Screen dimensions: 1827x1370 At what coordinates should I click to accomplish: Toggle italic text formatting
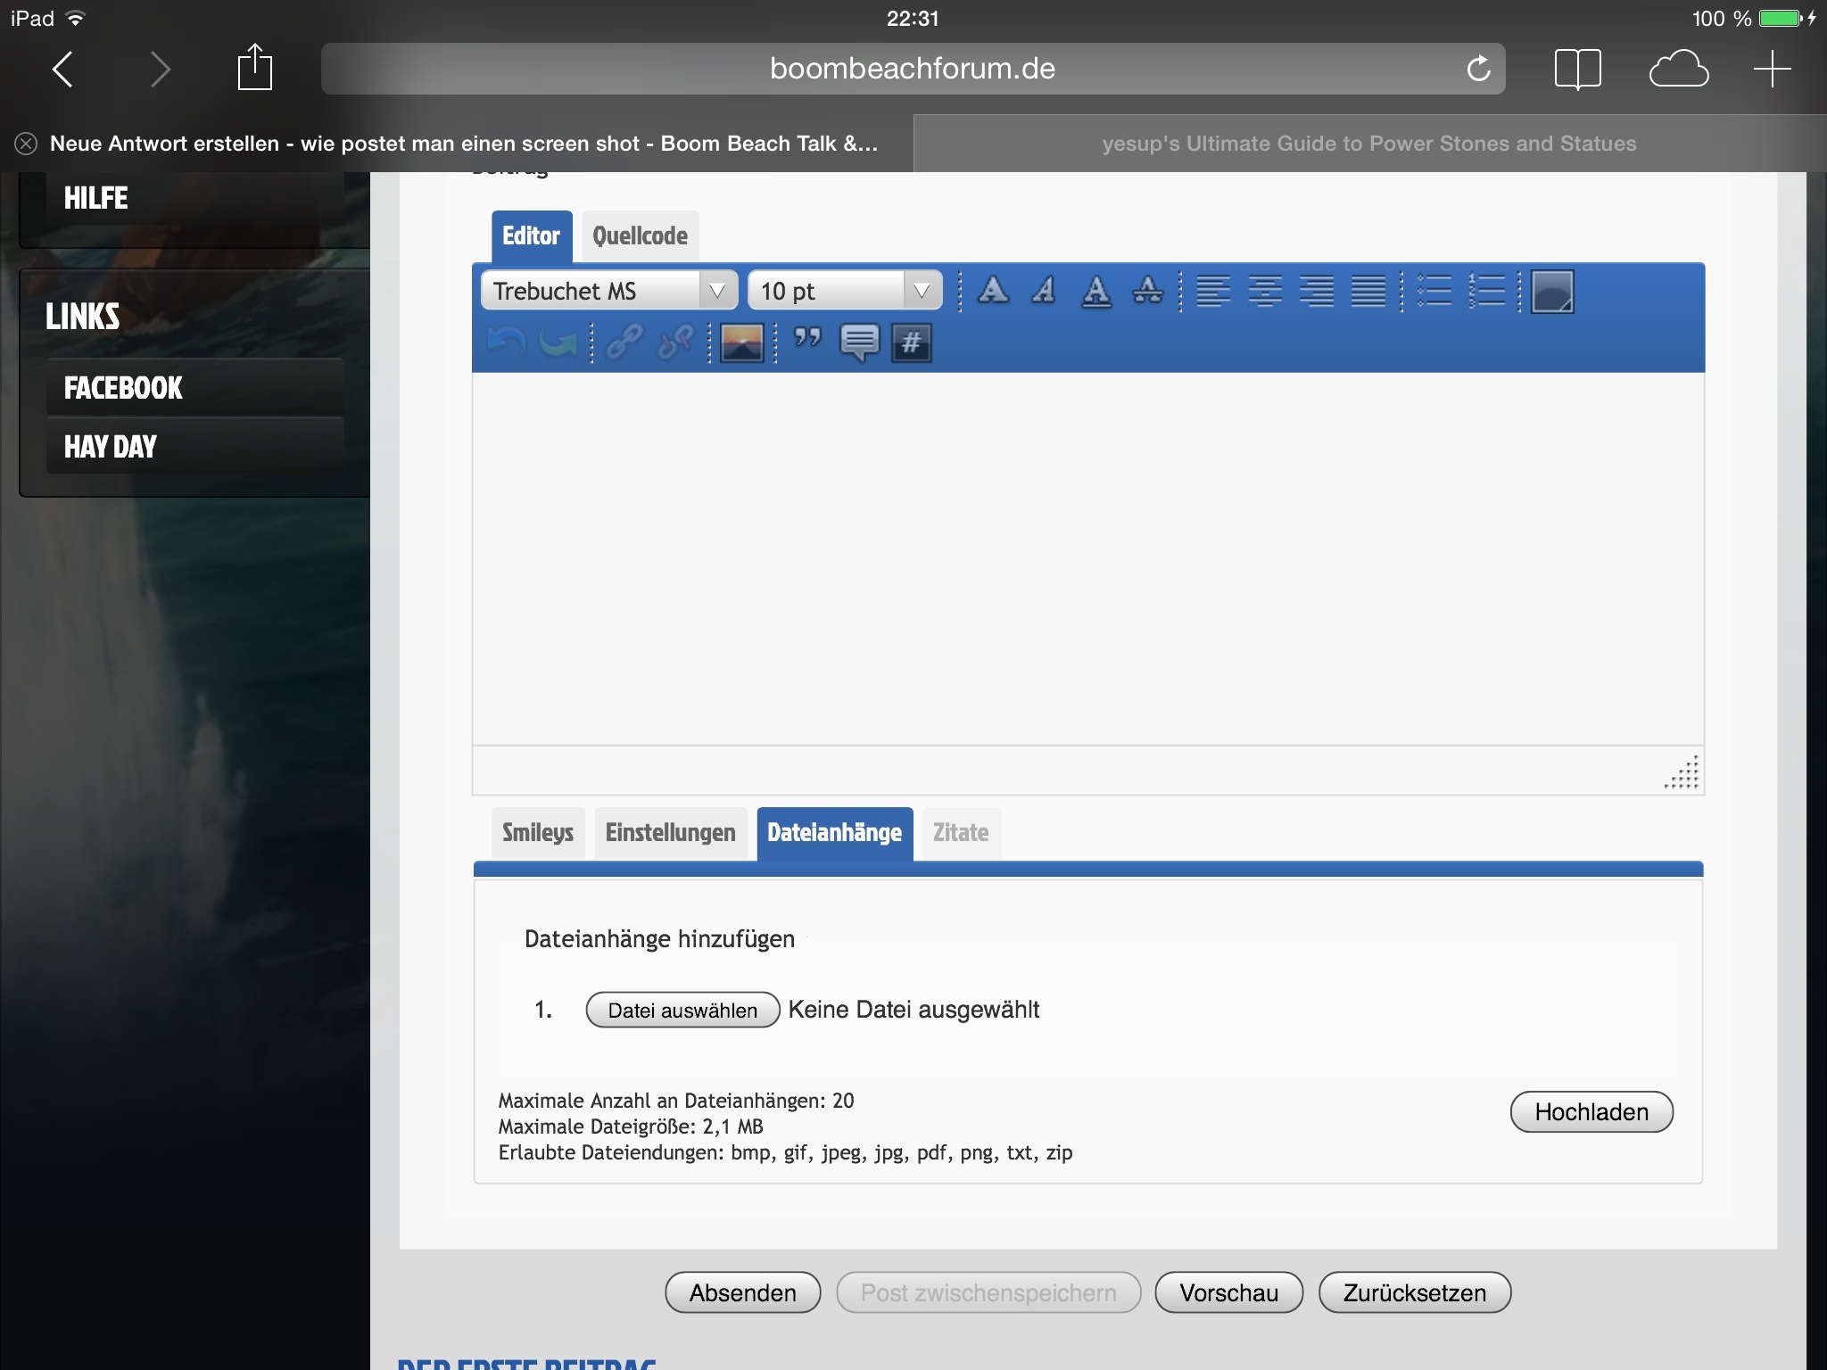click(1044, 291)
